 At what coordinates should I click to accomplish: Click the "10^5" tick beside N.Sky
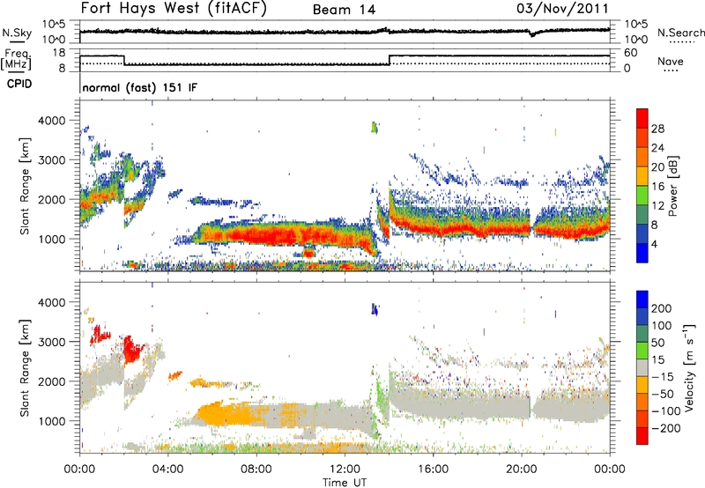pos(54,25)
